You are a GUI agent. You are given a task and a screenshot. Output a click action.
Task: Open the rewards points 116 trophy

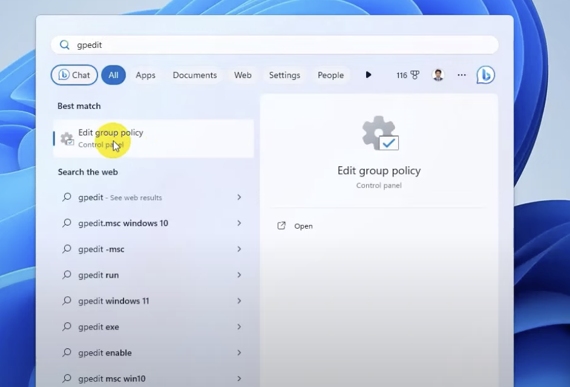click(408, 75)
